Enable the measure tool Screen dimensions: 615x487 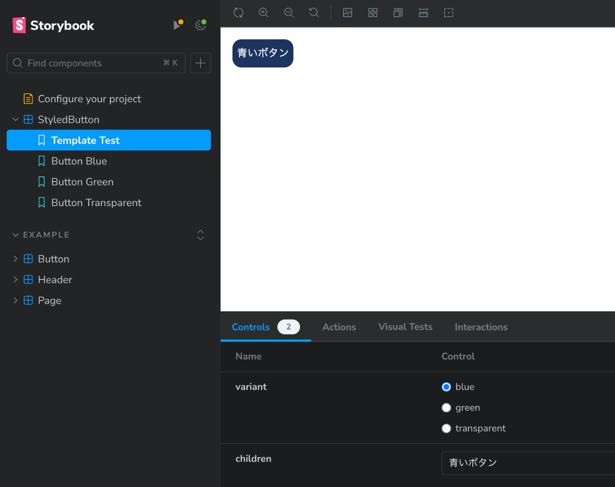[x=423, y=13]
